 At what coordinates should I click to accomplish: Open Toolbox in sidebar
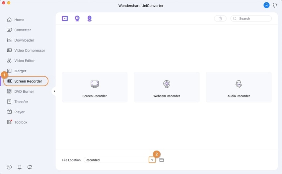17,122
